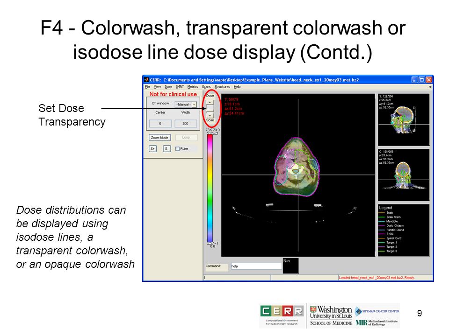This screenshot has width=449, height=336.
Task: Click the Spinal Cord legend entry
Action: point(394,238)
